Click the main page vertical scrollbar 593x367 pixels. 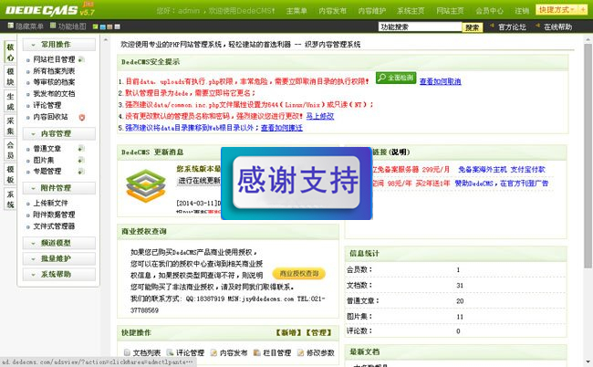[588, 155]
